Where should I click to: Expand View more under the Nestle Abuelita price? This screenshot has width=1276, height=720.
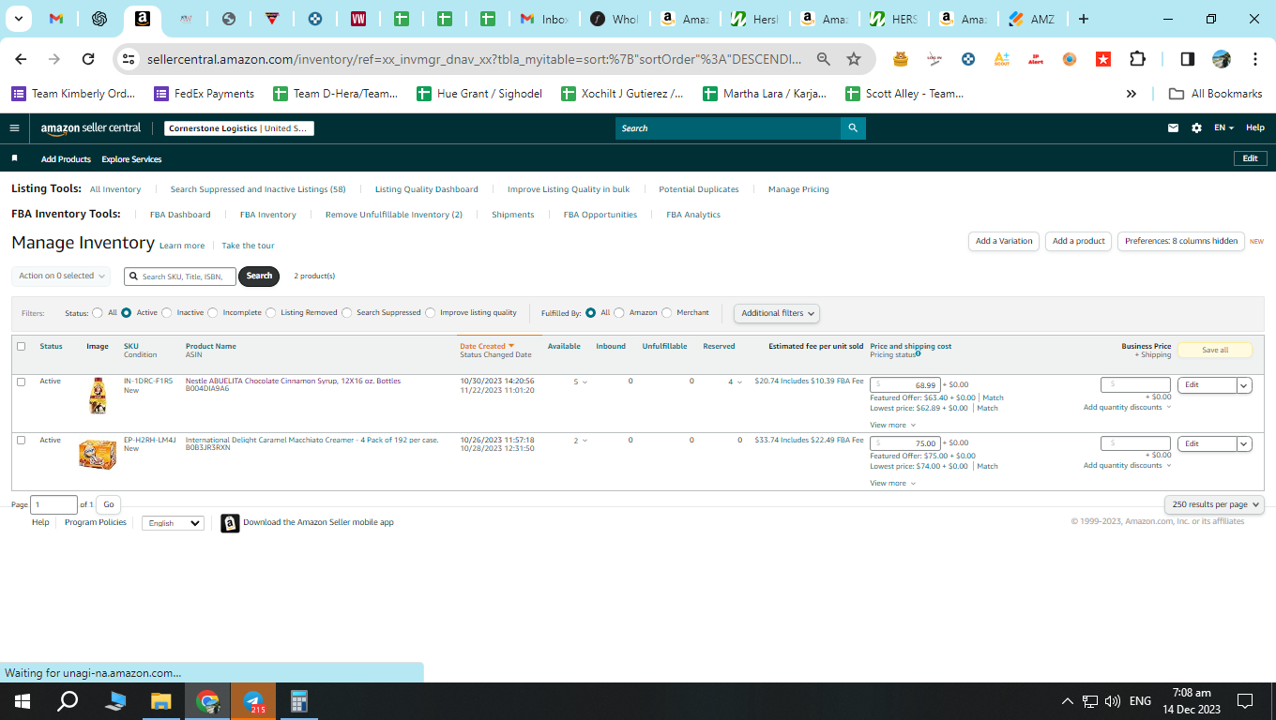pos(892,425)
